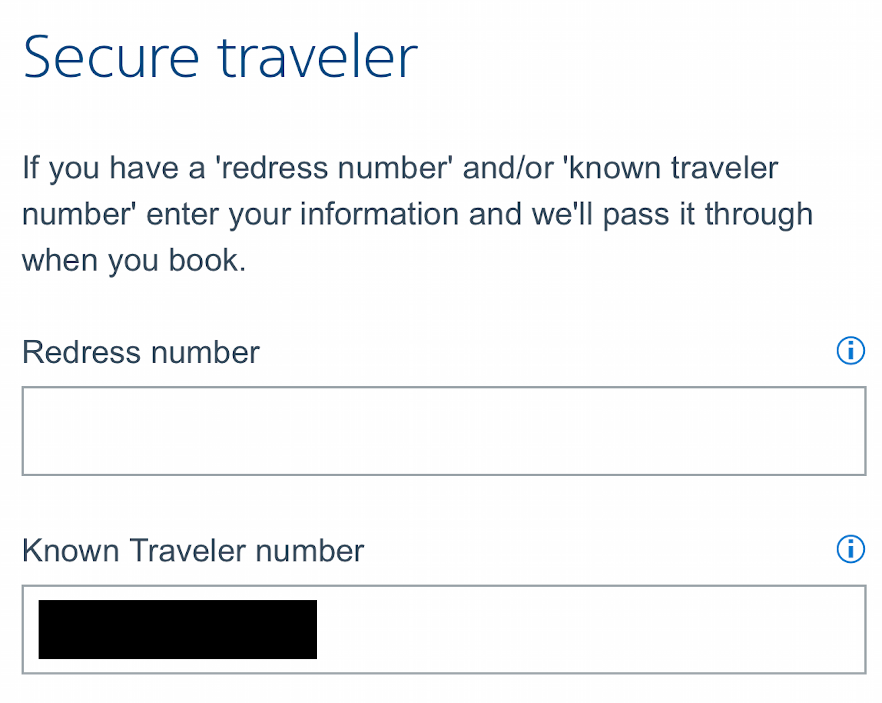The image size is (882, 703).
Task: Click the 'Secure traveler' page heading
Action: 220,57
